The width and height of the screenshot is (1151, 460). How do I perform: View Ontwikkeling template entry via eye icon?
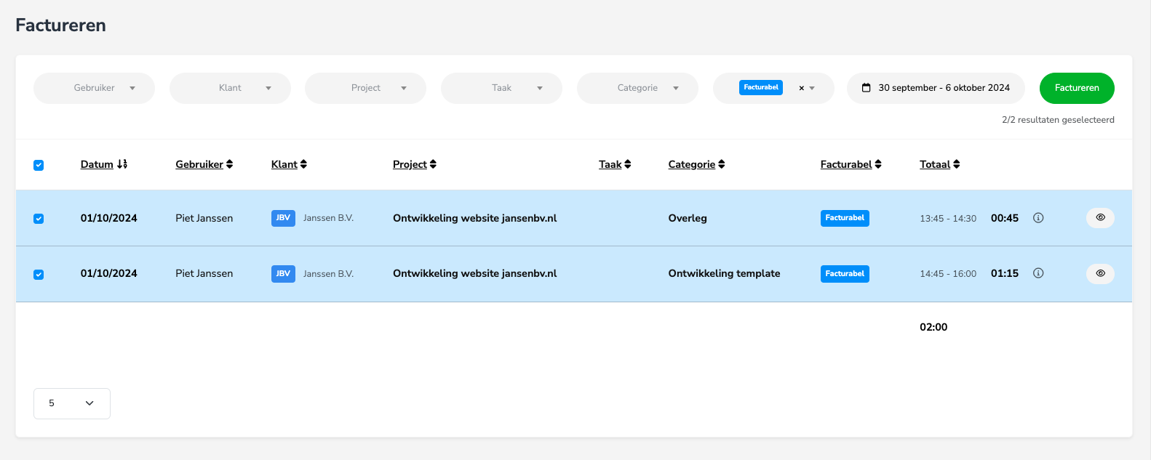(1100, 274)
